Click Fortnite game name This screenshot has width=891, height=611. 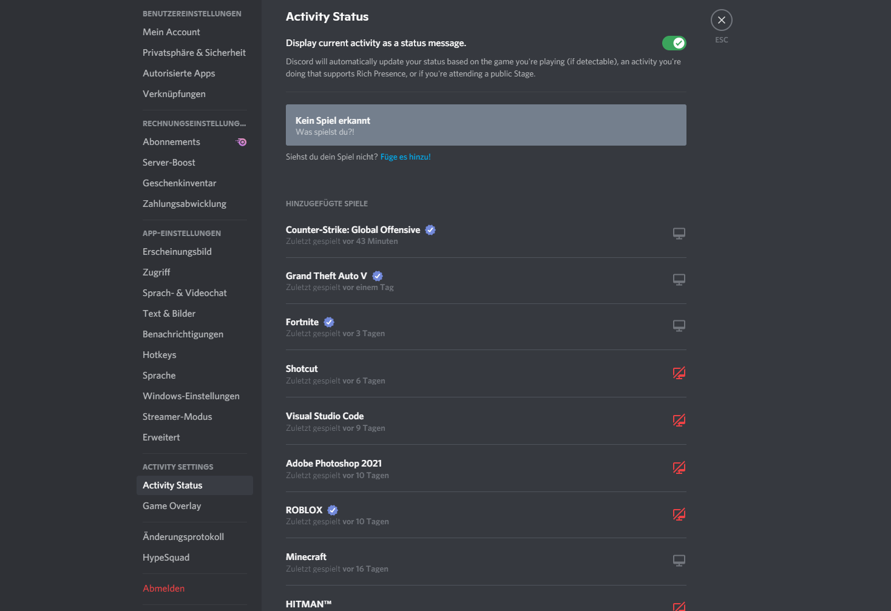coord(302,322)
